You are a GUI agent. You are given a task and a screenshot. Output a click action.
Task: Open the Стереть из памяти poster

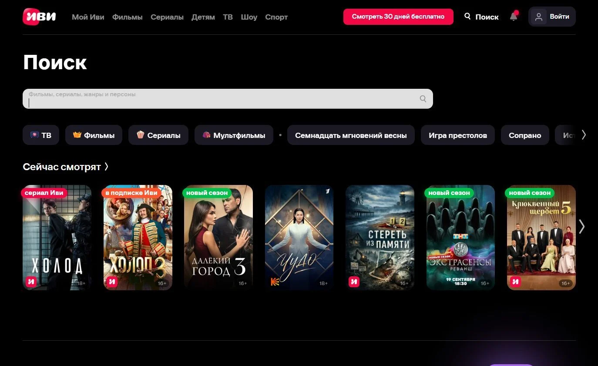tap(380, 238)
